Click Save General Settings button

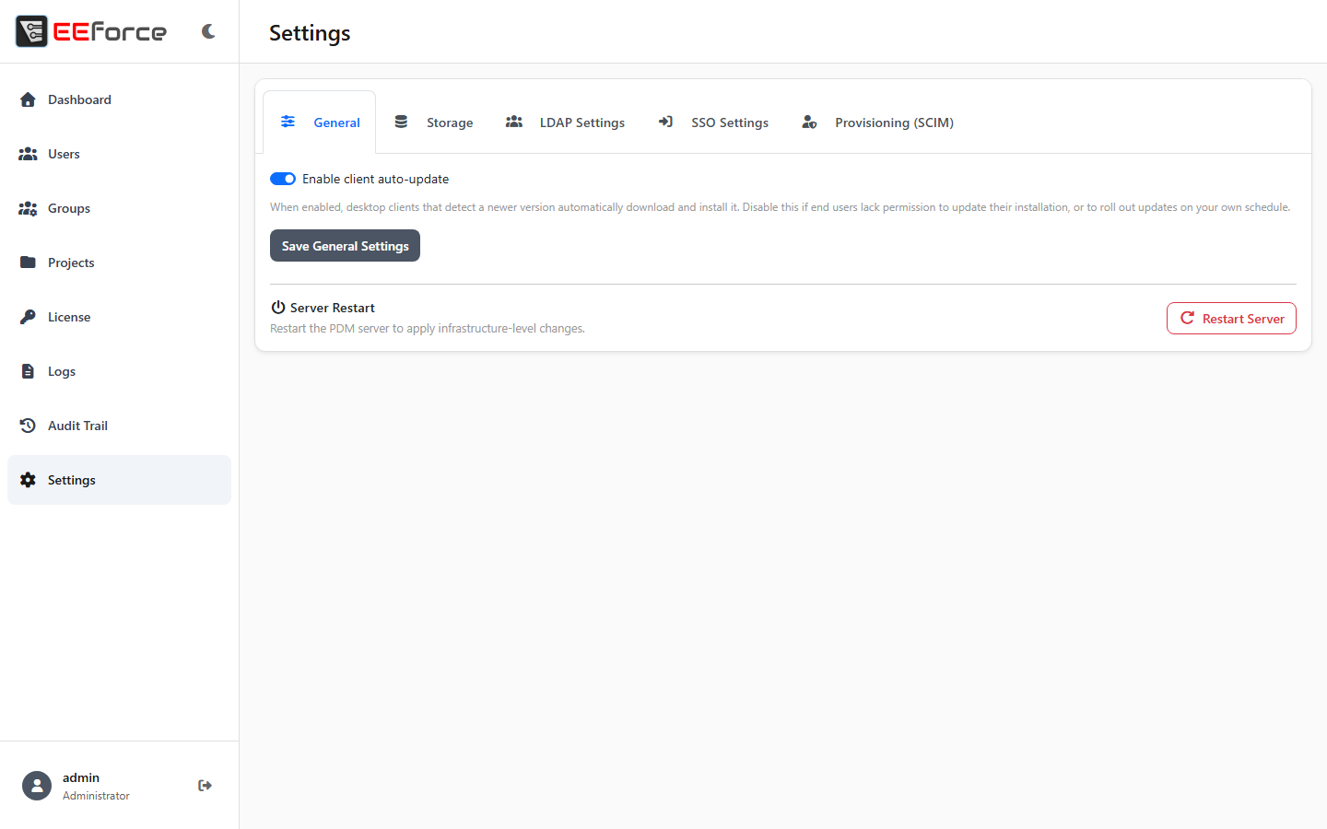pos(345,246)
